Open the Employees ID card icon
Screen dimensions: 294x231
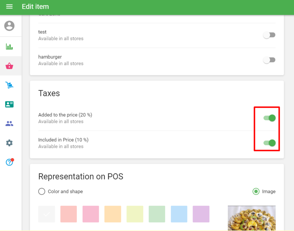pos(10,104)
